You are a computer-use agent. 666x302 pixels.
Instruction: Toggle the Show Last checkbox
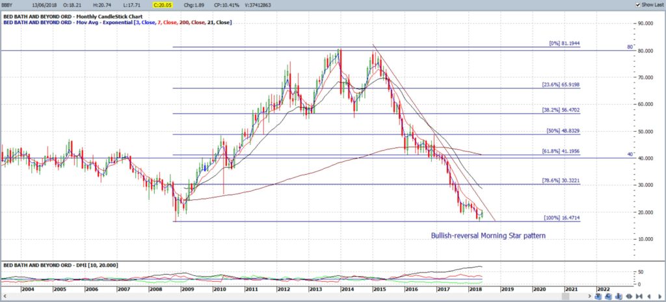(637, 5)
